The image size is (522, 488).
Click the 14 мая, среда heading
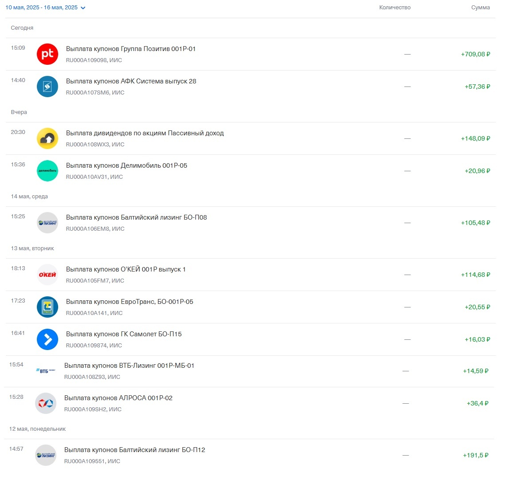tap(29, 196)
